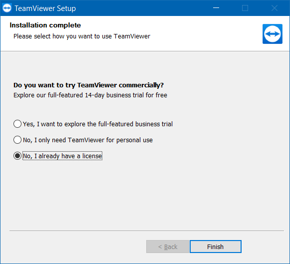Click the Finish button
290x264 pixels.
(x=216, y=247)
